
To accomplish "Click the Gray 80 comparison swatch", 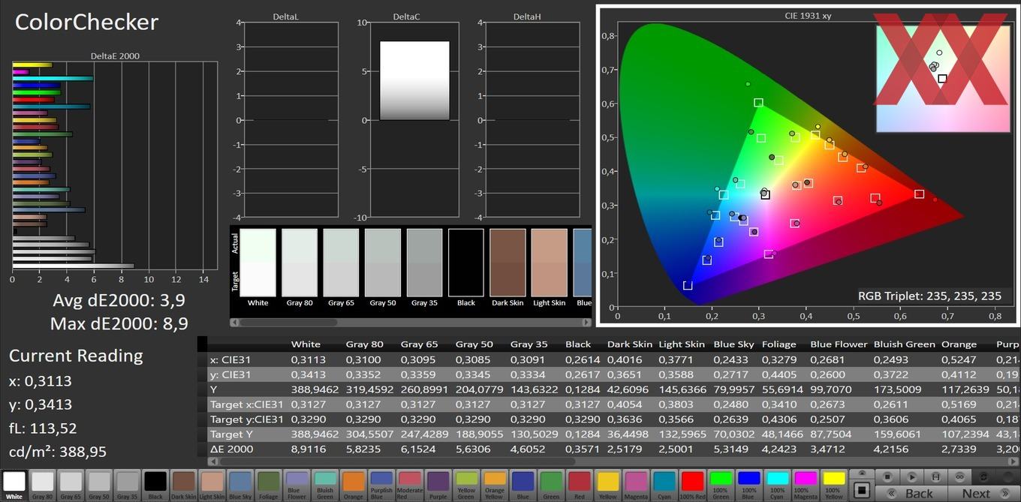I will point(300,263).
